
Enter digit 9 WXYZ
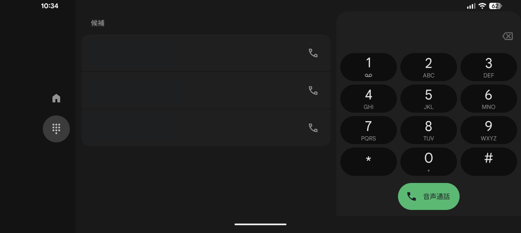488,130
